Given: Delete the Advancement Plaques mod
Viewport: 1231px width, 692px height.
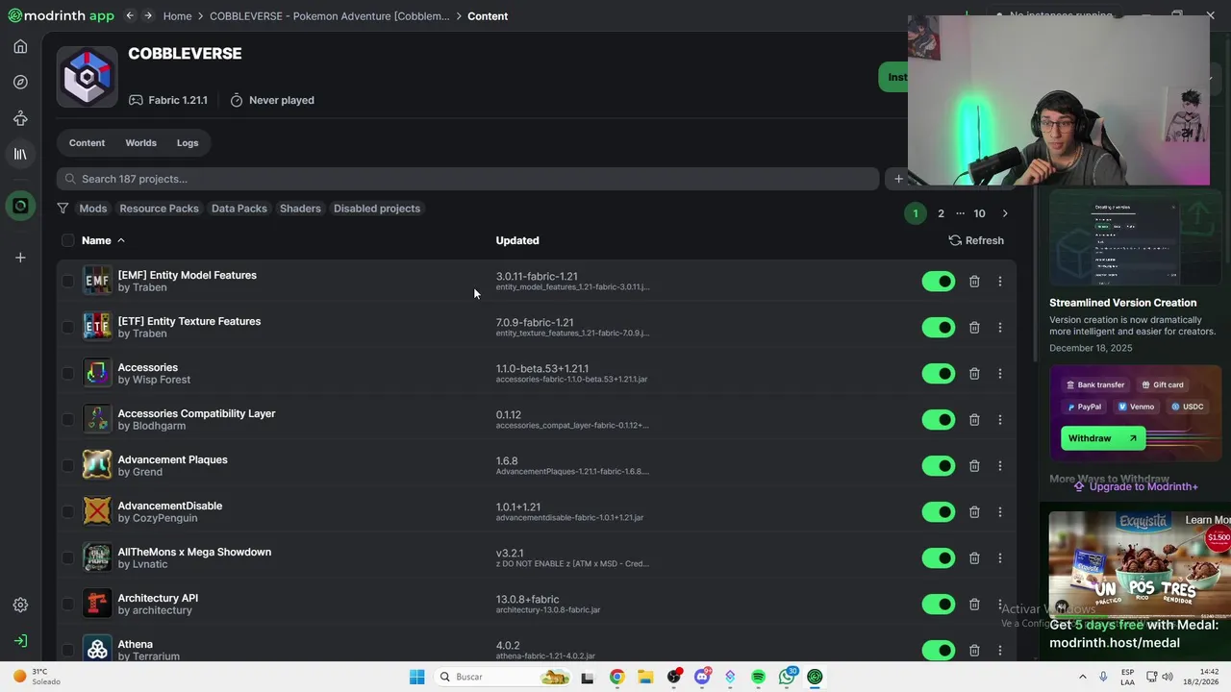Looking at the screenshot, I should 974,465.
